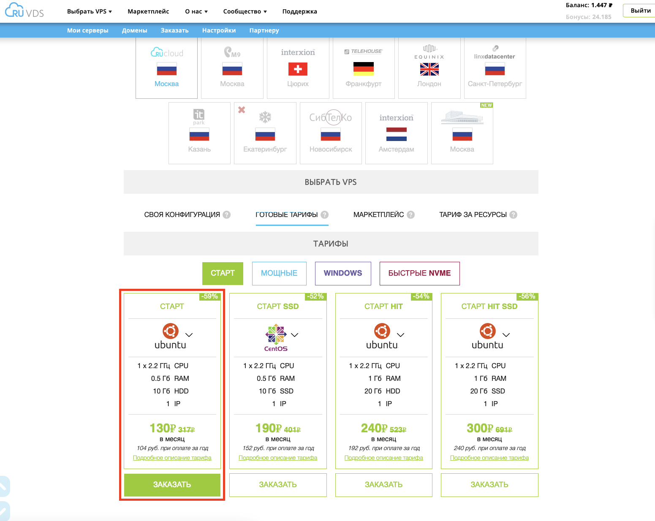Viewport: 655px width, 521px height.
Task: Click the Баланс: 1.447 ₽ text
Action: point(589,5)
